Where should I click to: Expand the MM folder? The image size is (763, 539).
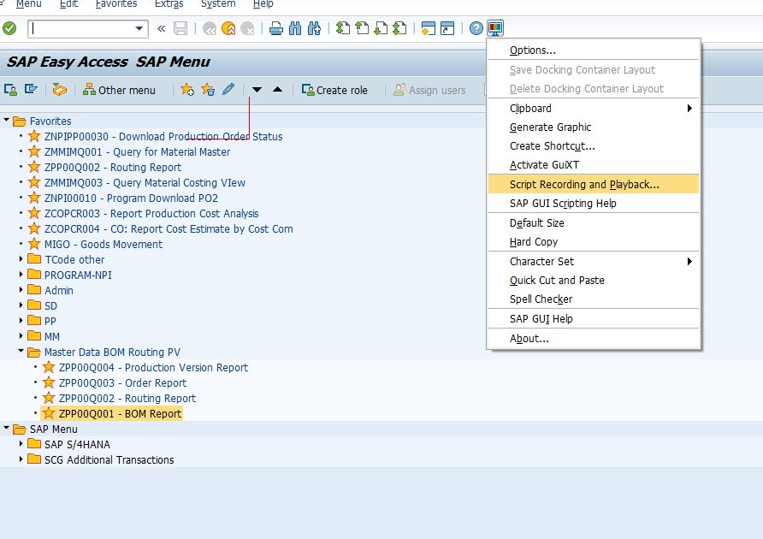pyautogui.click(x=21, y=335)
